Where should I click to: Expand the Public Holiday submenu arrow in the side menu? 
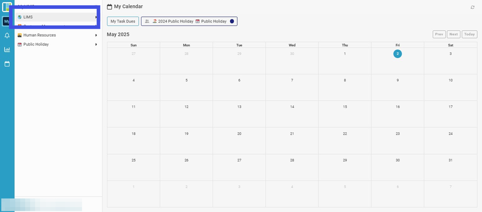[96, 44]
